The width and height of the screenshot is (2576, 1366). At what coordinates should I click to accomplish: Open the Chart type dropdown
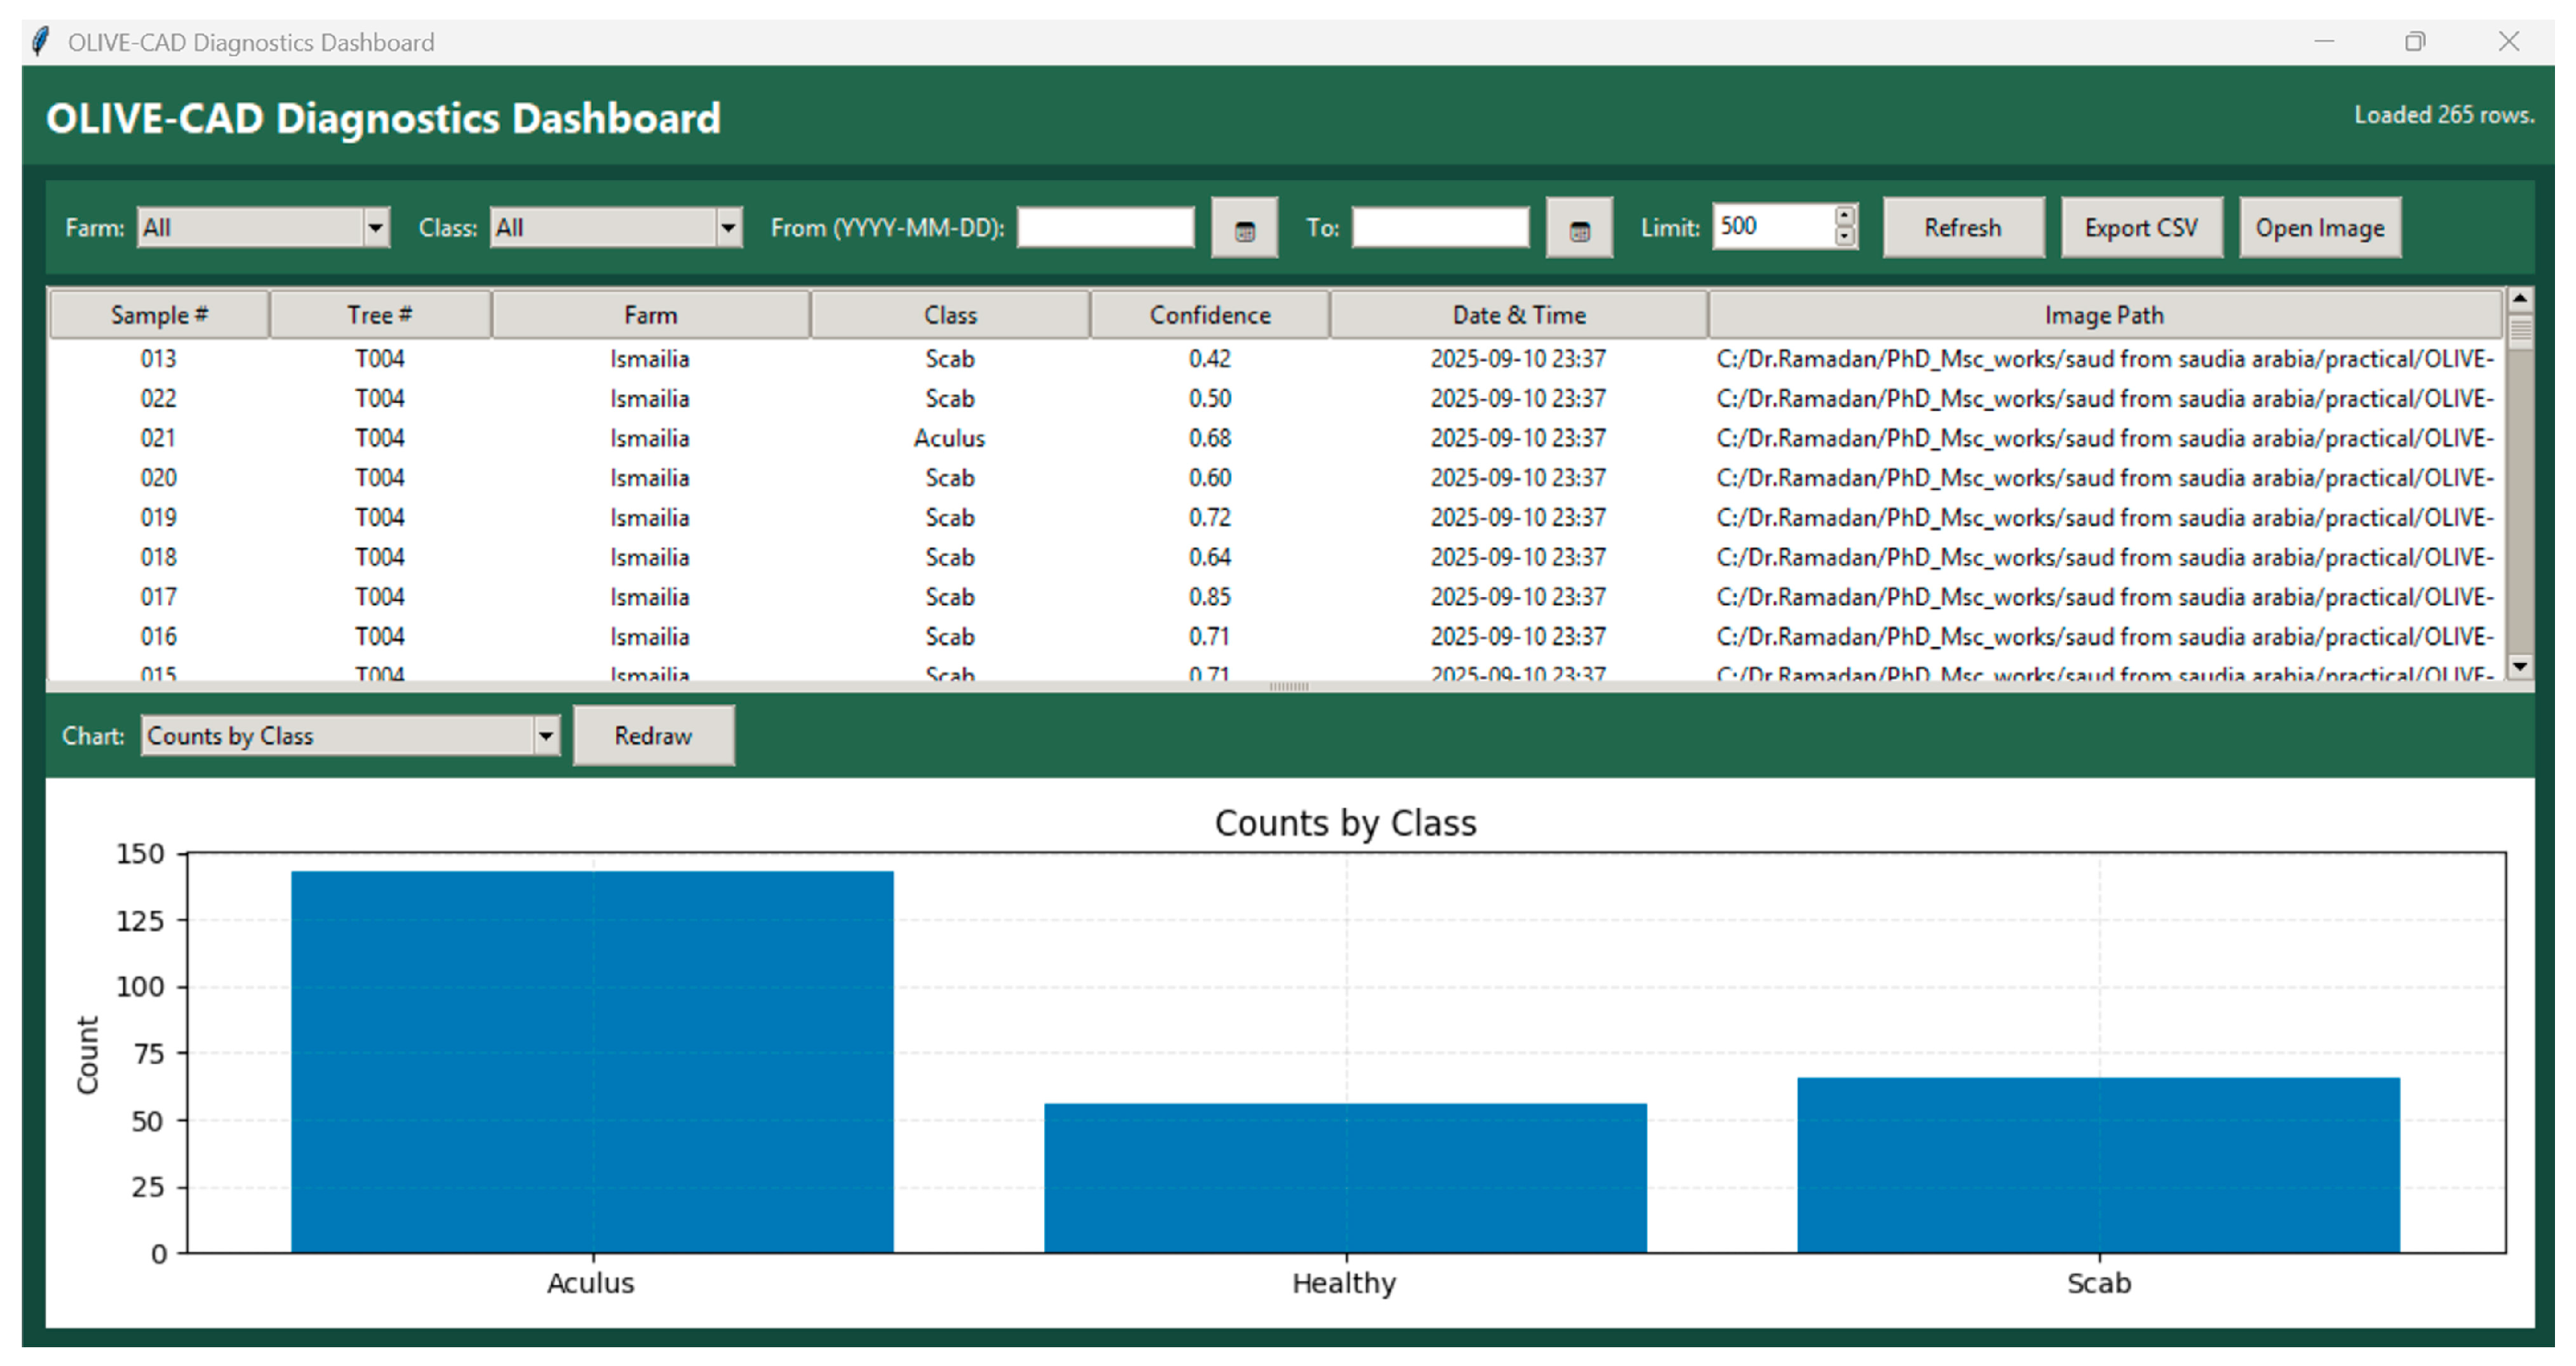pyautogui.click(x=545, y=737)
